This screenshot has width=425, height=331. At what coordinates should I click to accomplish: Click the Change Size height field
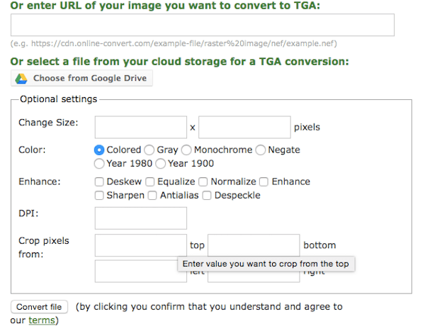pos(244,127)
